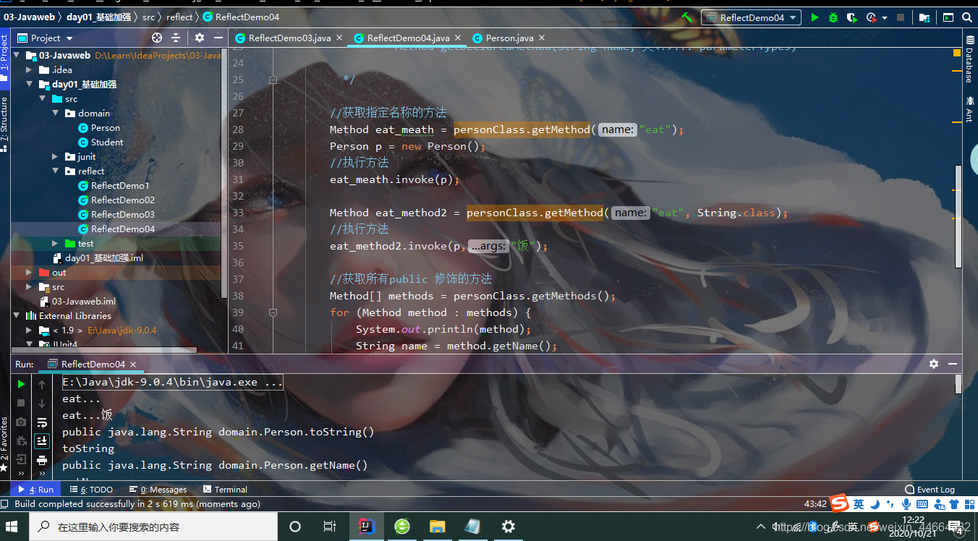The width and height of the screenshot is (978, 541).
Task: Open the 6: TODO tool window
Action: point(92,490)
